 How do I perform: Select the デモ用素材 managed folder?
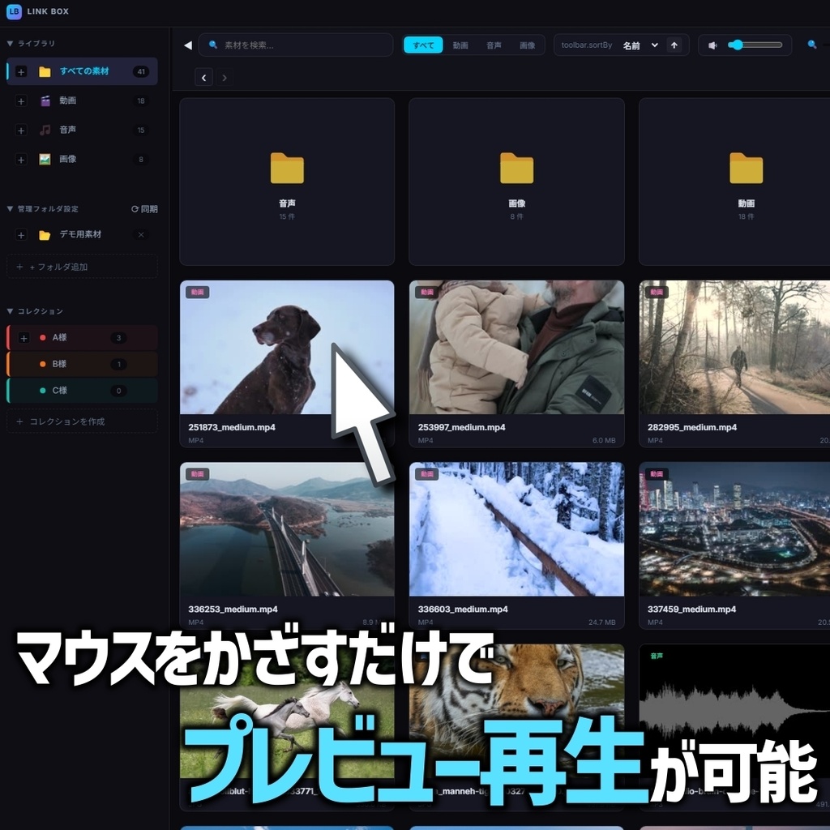click(x=82, y=234)
